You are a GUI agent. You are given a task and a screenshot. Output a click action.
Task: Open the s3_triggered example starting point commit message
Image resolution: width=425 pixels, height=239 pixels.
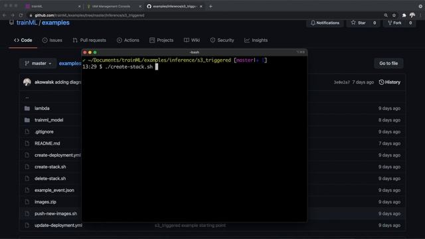pyautogui.click(x=190, y=226)
